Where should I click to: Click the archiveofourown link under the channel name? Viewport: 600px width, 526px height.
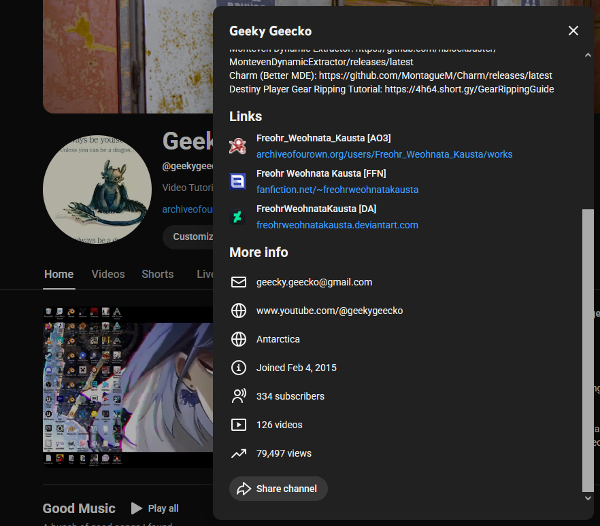(188, 209)
